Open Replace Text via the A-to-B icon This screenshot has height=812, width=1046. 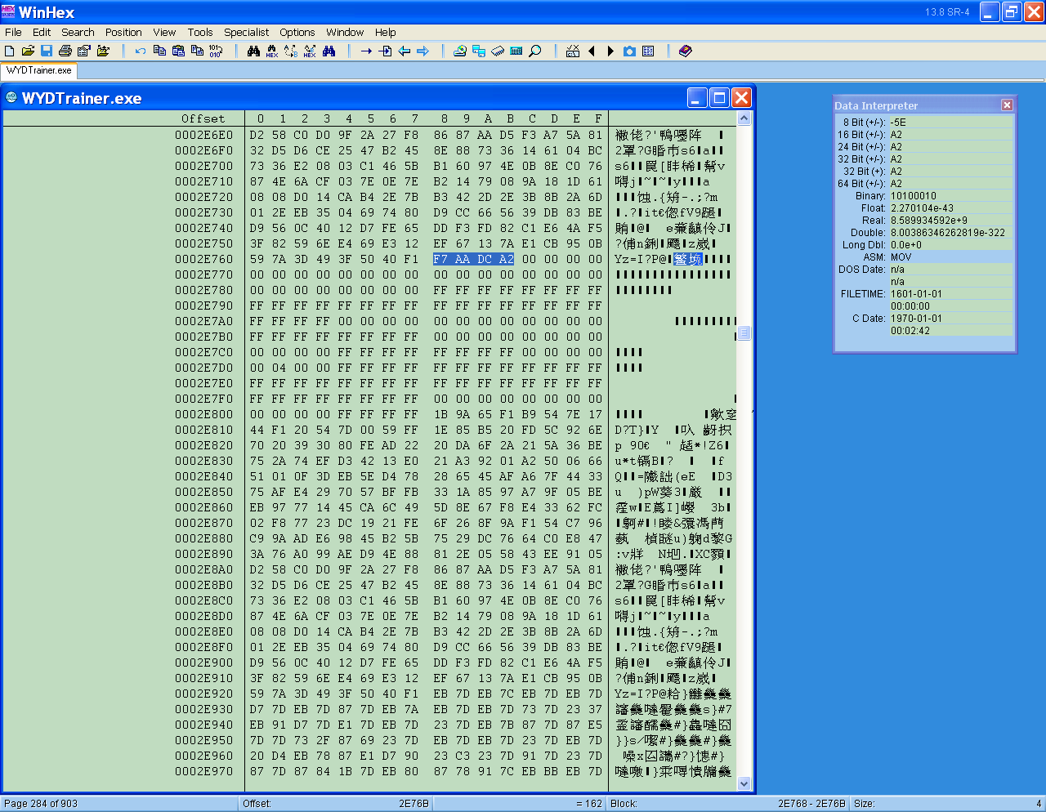tap(291, 51)
